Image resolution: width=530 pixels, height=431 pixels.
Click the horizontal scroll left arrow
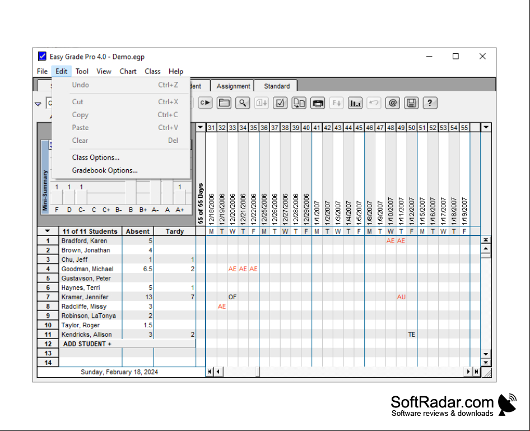click(218, 372)
